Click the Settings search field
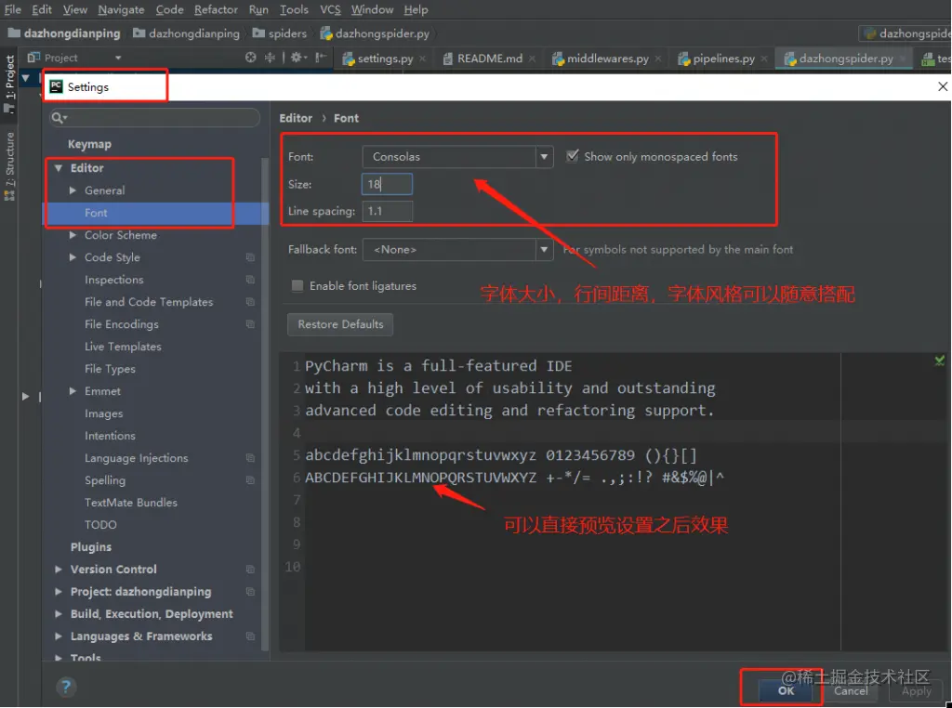Viewport: 952px width, 708px height. (155, 118)
